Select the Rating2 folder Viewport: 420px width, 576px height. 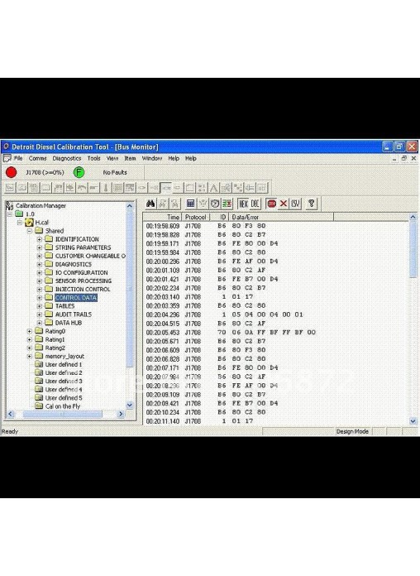55,348
